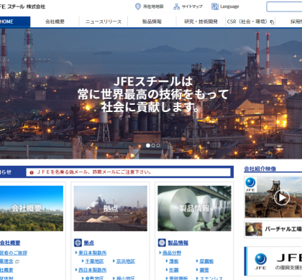Open the 商品分野 link
This screenshot has width=302, height=280.
(172, 253)
